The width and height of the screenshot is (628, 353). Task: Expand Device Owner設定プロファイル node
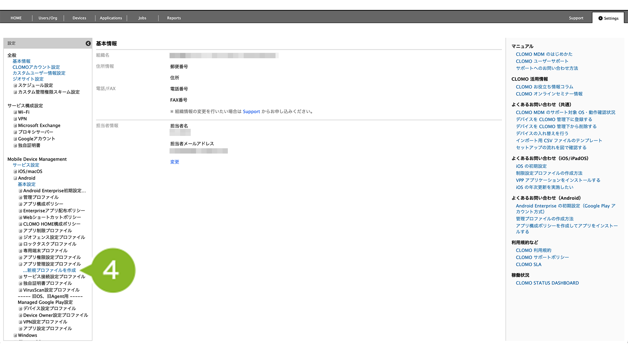pyautogui.click(x=20, y=315)
